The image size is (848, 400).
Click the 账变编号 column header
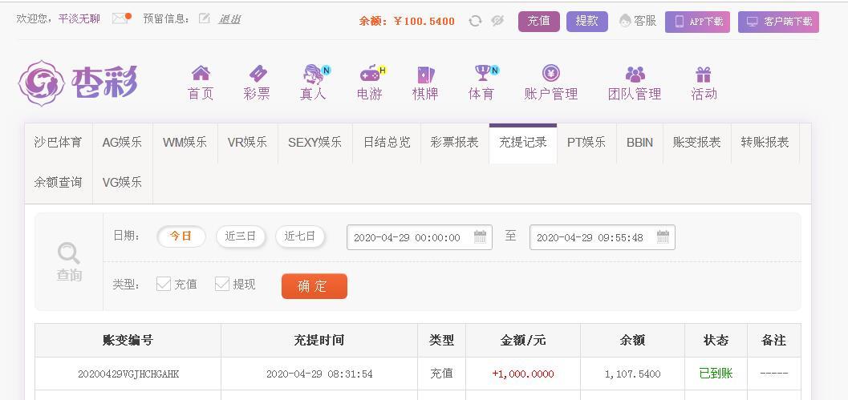coord(128,341)
